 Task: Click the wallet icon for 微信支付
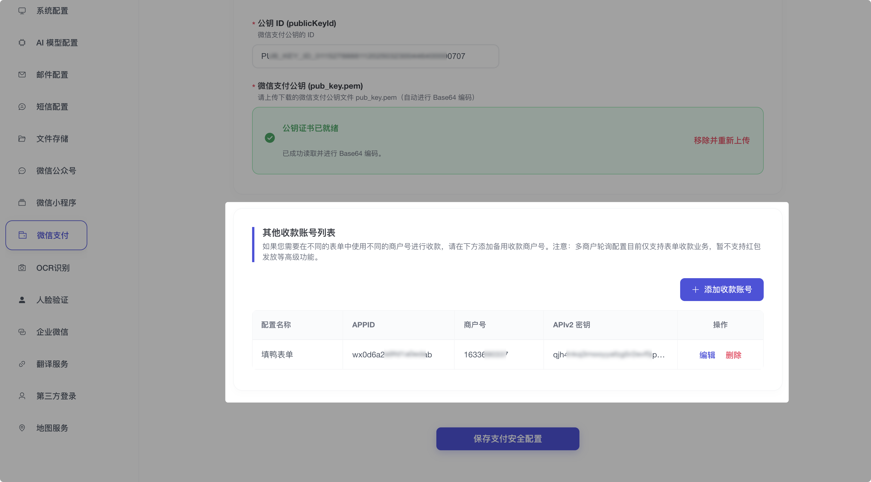pyautogui.click(x=23, y=235)
